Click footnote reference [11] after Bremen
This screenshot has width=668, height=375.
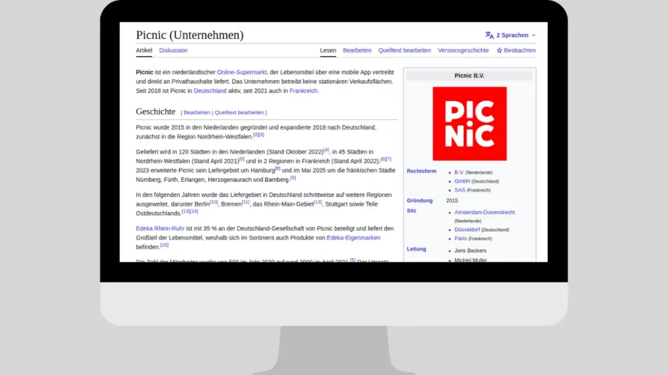(245, 202)
